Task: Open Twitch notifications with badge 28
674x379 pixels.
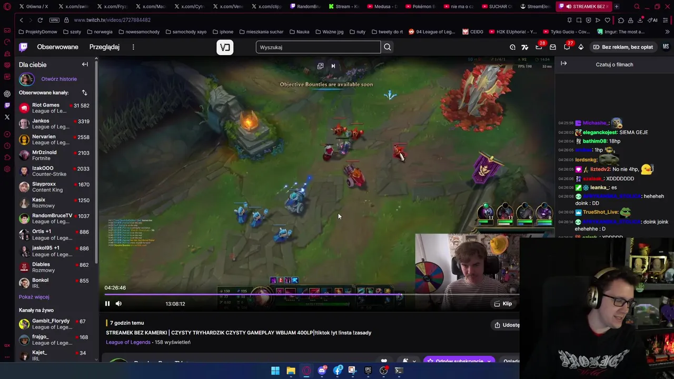Action: (x=539, y=47)
